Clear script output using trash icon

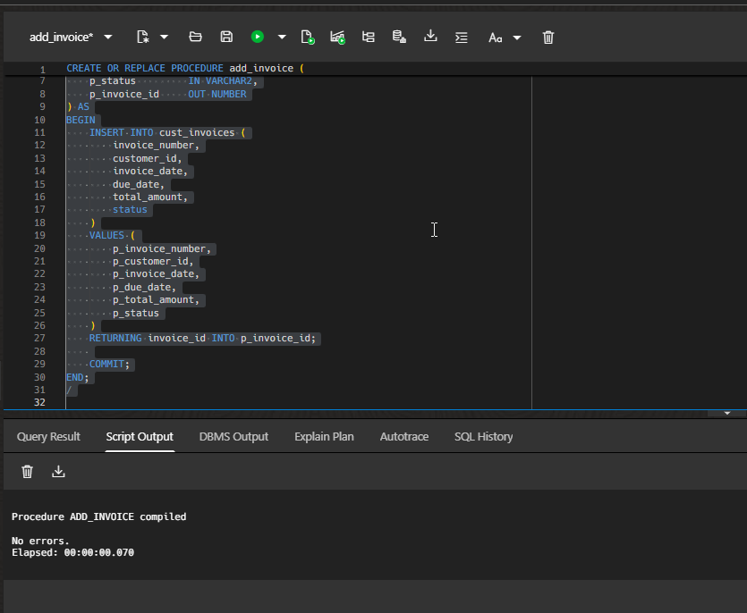pyautogui.click(x=27, y=471)
